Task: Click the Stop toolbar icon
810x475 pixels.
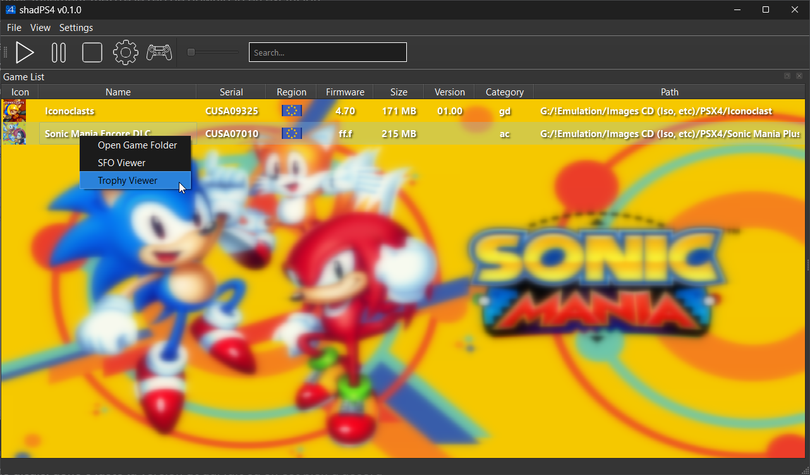Action: [92, 52]
